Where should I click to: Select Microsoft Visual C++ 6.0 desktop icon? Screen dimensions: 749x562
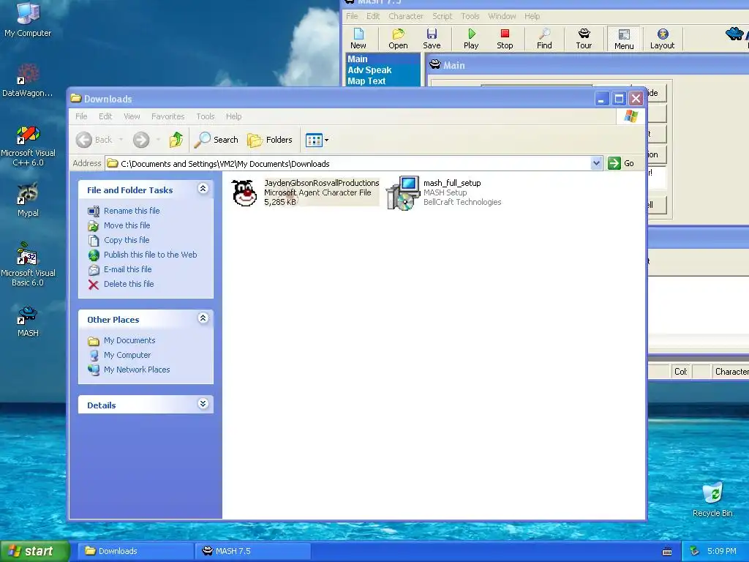tap(28, 146)
